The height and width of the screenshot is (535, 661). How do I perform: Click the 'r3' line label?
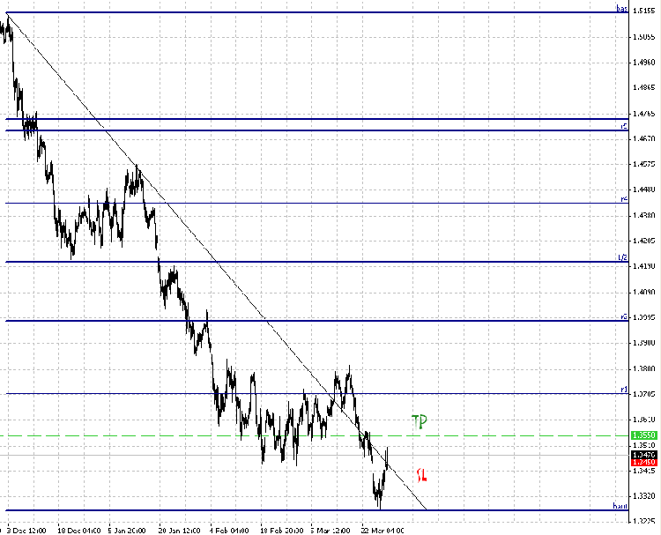(x=624, y=316)
